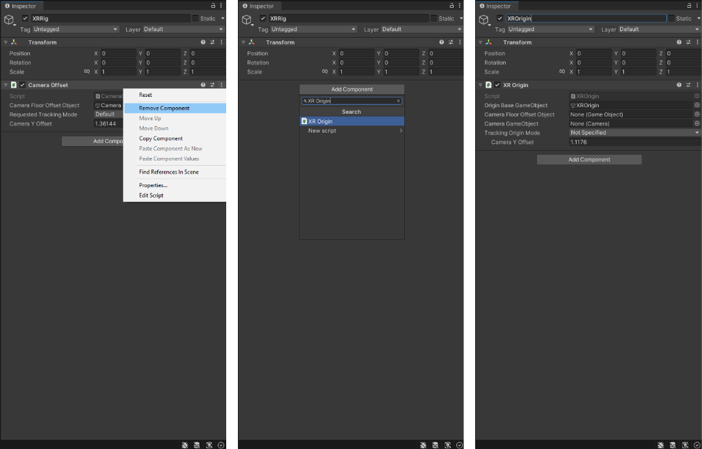Image resolution: width=702 pixels, height=449 pixels.
Task: Collapse Transform foldout in XROrigin Inspector
Action: (480, 42)
